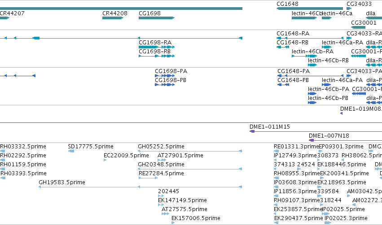Image resolution: width=382 pixels, height=225 pixels.
Task: Open the RH03332.5prime EST label
Action: [x=23, y=147]
